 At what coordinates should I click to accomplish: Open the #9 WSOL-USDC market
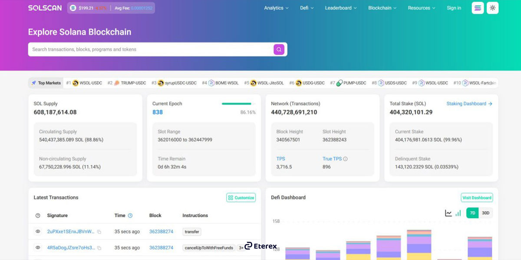click(x=430, y=83)
